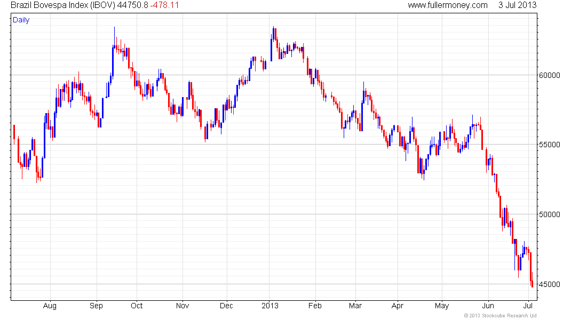
Task: Click the 'Aug' month axis label
Action: [x=50, y=306]
